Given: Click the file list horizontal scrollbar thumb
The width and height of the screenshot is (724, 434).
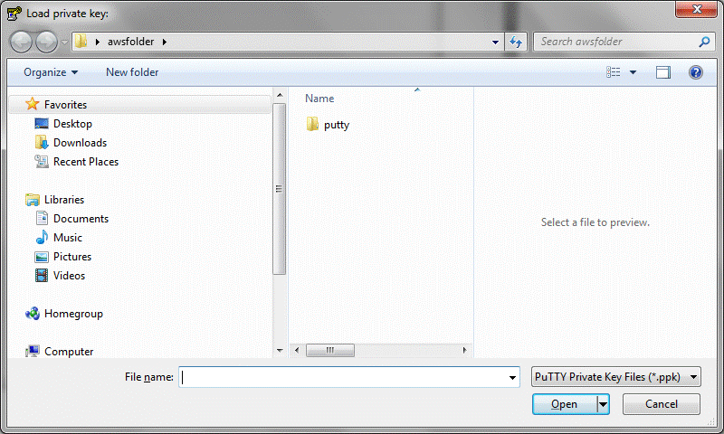Looking at the screenshot, I should click(x=330, y=350).
